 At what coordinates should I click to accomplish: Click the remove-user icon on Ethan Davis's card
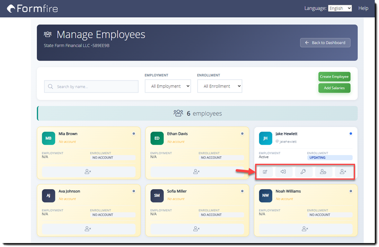tap(197, 172)
